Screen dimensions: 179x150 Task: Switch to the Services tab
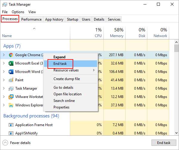tap(114, 19)
